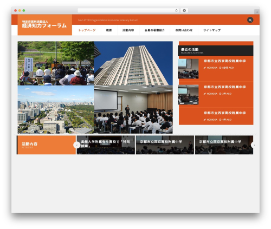This screenshot has width=271, height=229.
Task: Reload the page from the address bar
Action: 176,10
